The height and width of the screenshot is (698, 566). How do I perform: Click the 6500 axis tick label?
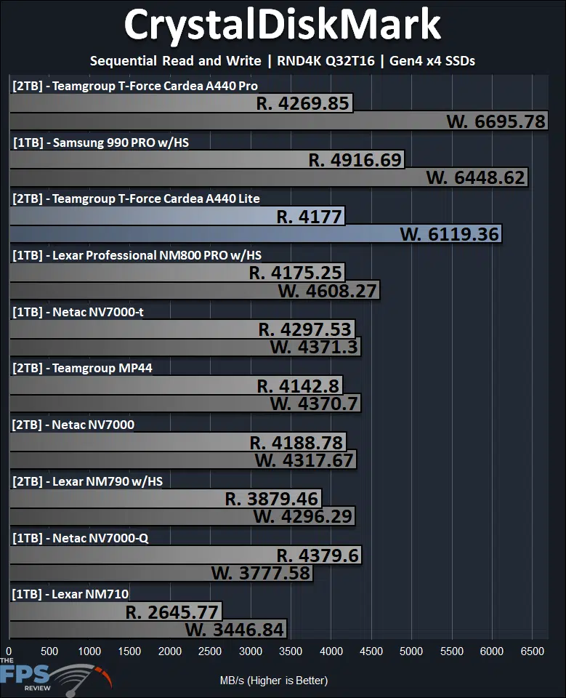coord(532,651)
